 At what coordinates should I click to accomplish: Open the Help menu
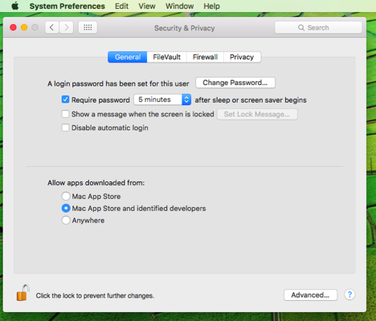point(211,6)
